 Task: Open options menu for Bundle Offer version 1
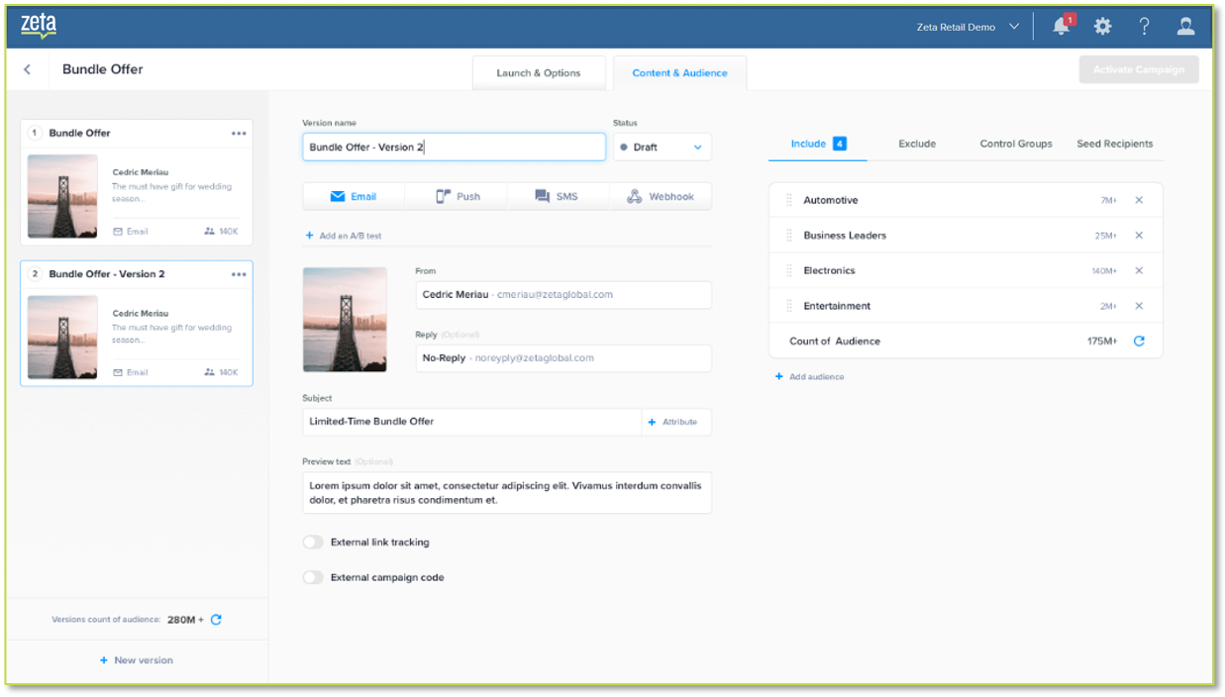(239, 132)
